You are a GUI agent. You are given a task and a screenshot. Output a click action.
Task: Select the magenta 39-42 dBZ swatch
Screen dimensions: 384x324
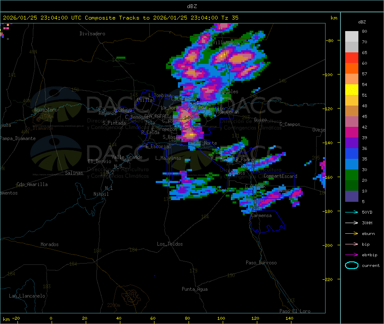[x=352, y=132]
